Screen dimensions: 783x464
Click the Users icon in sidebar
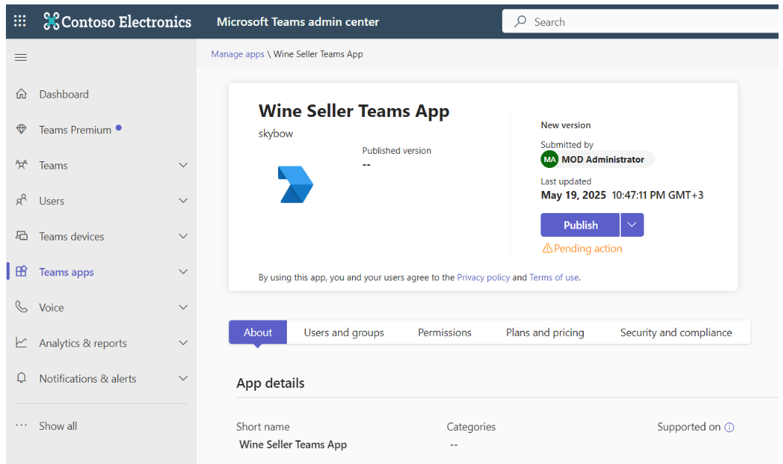click(21, 201)
